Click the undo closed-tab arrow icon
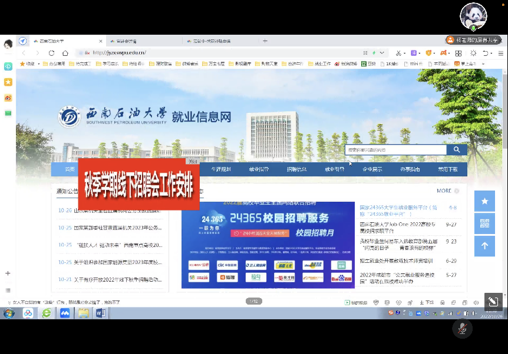The image size is (508, 354). pyautogui.click(x=486, y=53)
